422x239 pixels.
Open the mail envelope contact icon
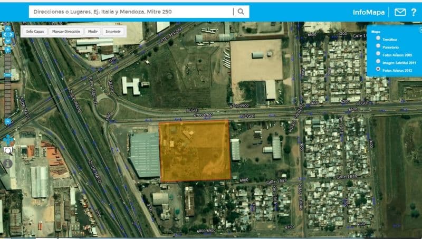click(400, 12)
